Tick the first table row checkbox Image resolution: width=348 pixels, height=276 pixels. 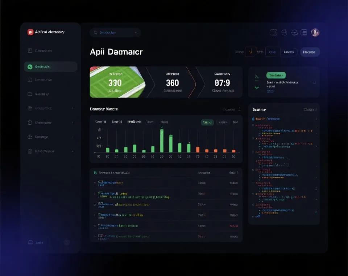pyautogui.click(x=95, y=183)
